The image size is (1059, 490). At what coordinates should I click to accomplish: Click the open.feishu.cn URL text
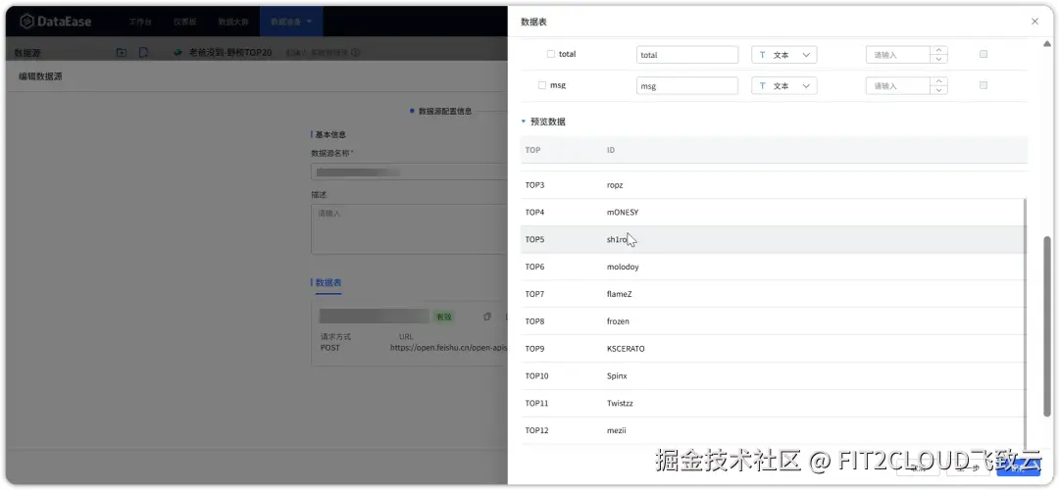(x=448, y=348)
